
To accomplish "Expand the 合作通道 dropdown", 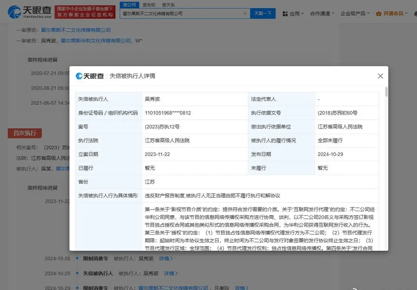I will [x=322, y=14].
